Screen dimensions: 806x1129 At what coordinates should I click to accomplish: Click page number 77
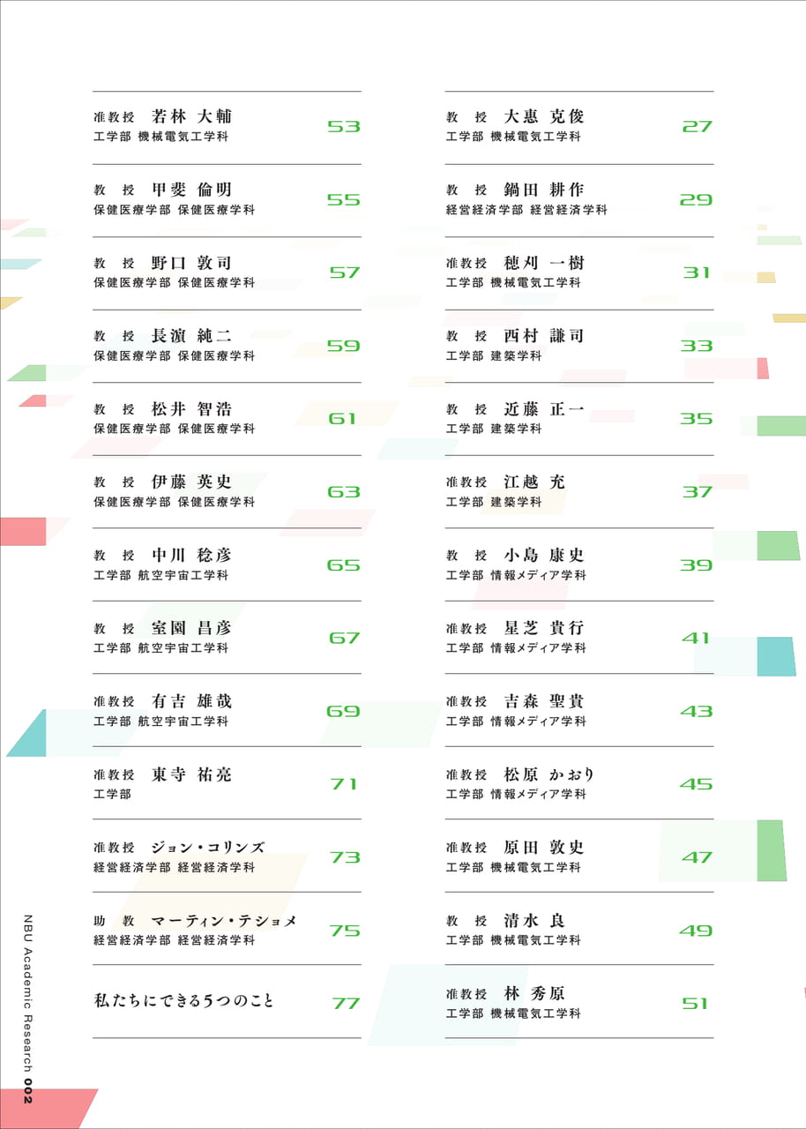pos(347,1004)
